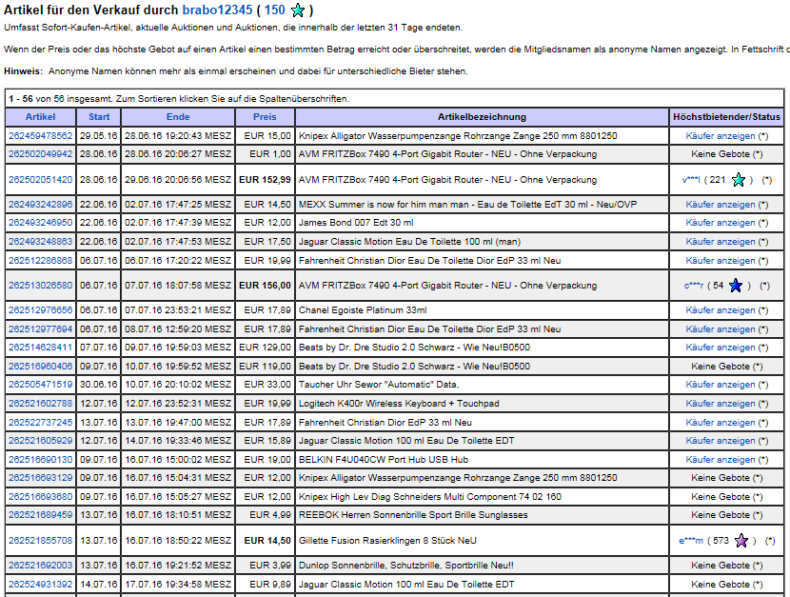Open item number 262516690130
This screenshot has width=790, height=597.
[x=40, y=460]
